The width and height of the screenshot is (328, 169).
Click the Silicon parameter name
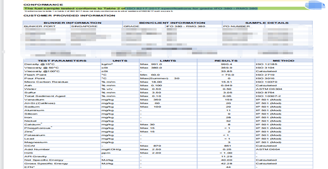click(x=31, y=114)
